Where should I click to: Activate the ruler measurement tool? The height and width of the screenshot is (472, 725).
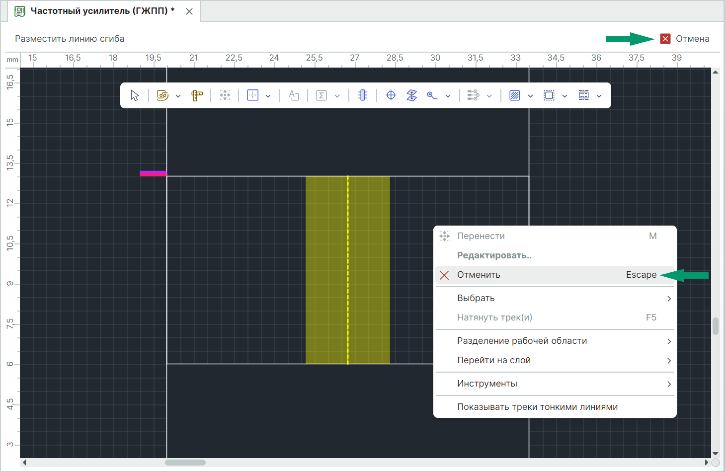coord(197,95)
